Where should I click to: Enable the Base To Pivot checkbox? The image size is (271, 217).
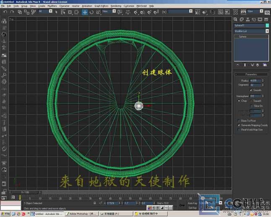(x=239, y=121)
